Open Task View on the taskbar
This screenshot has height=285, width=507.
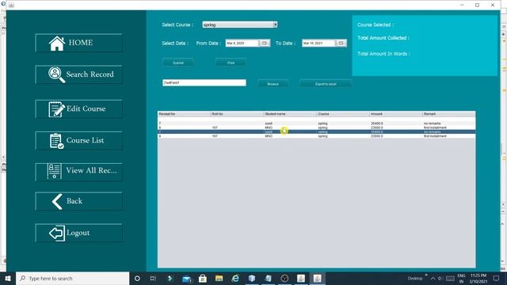coord(153,278)
